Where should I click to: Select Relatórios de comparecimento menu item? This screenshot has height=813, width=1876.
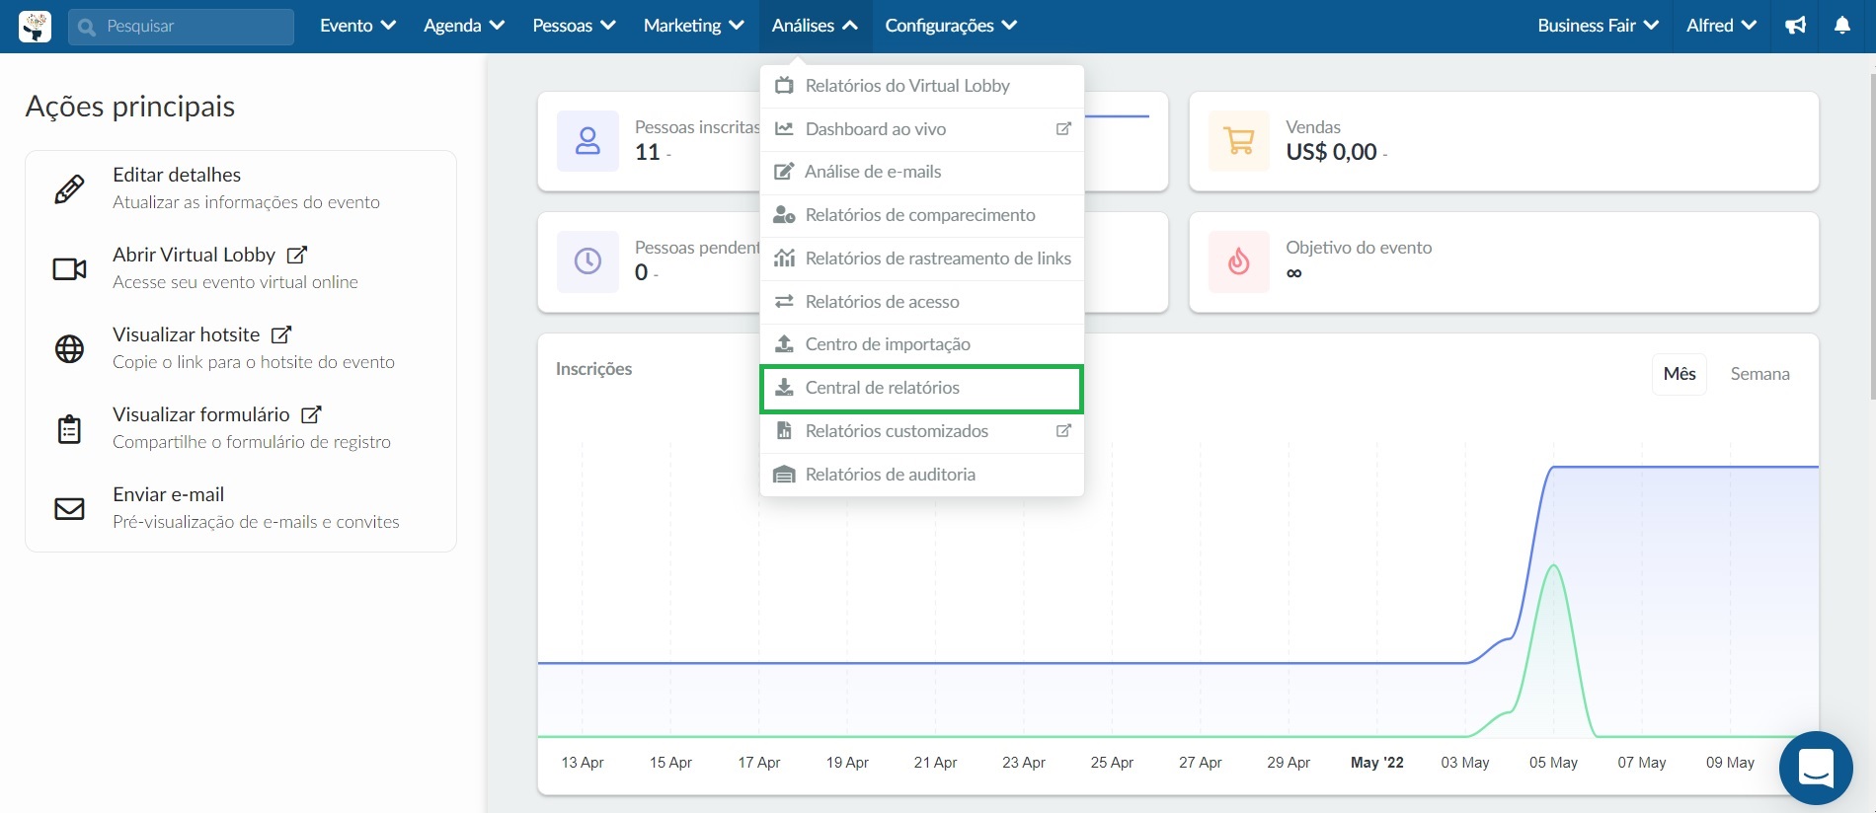[922, 215]
